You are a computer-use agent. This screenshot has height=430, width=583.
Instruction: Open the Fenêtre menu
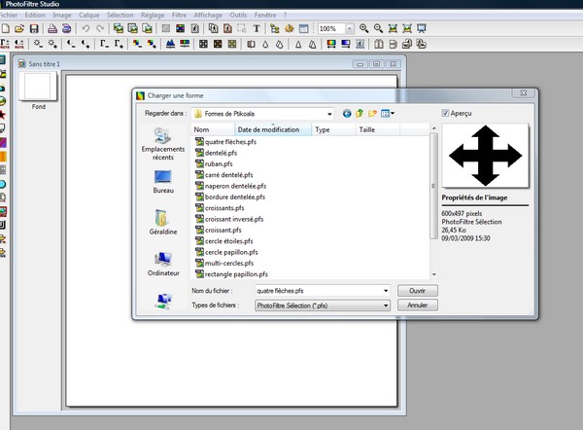click(265, 15)
